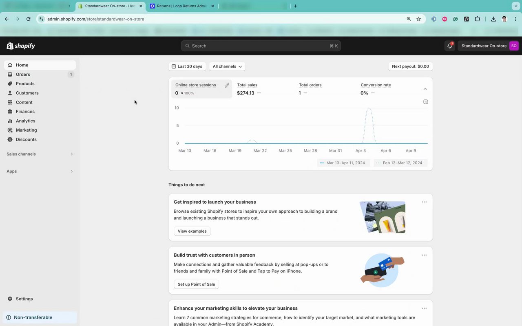
Task: Click the chart report icon
Action: [425, 102]
